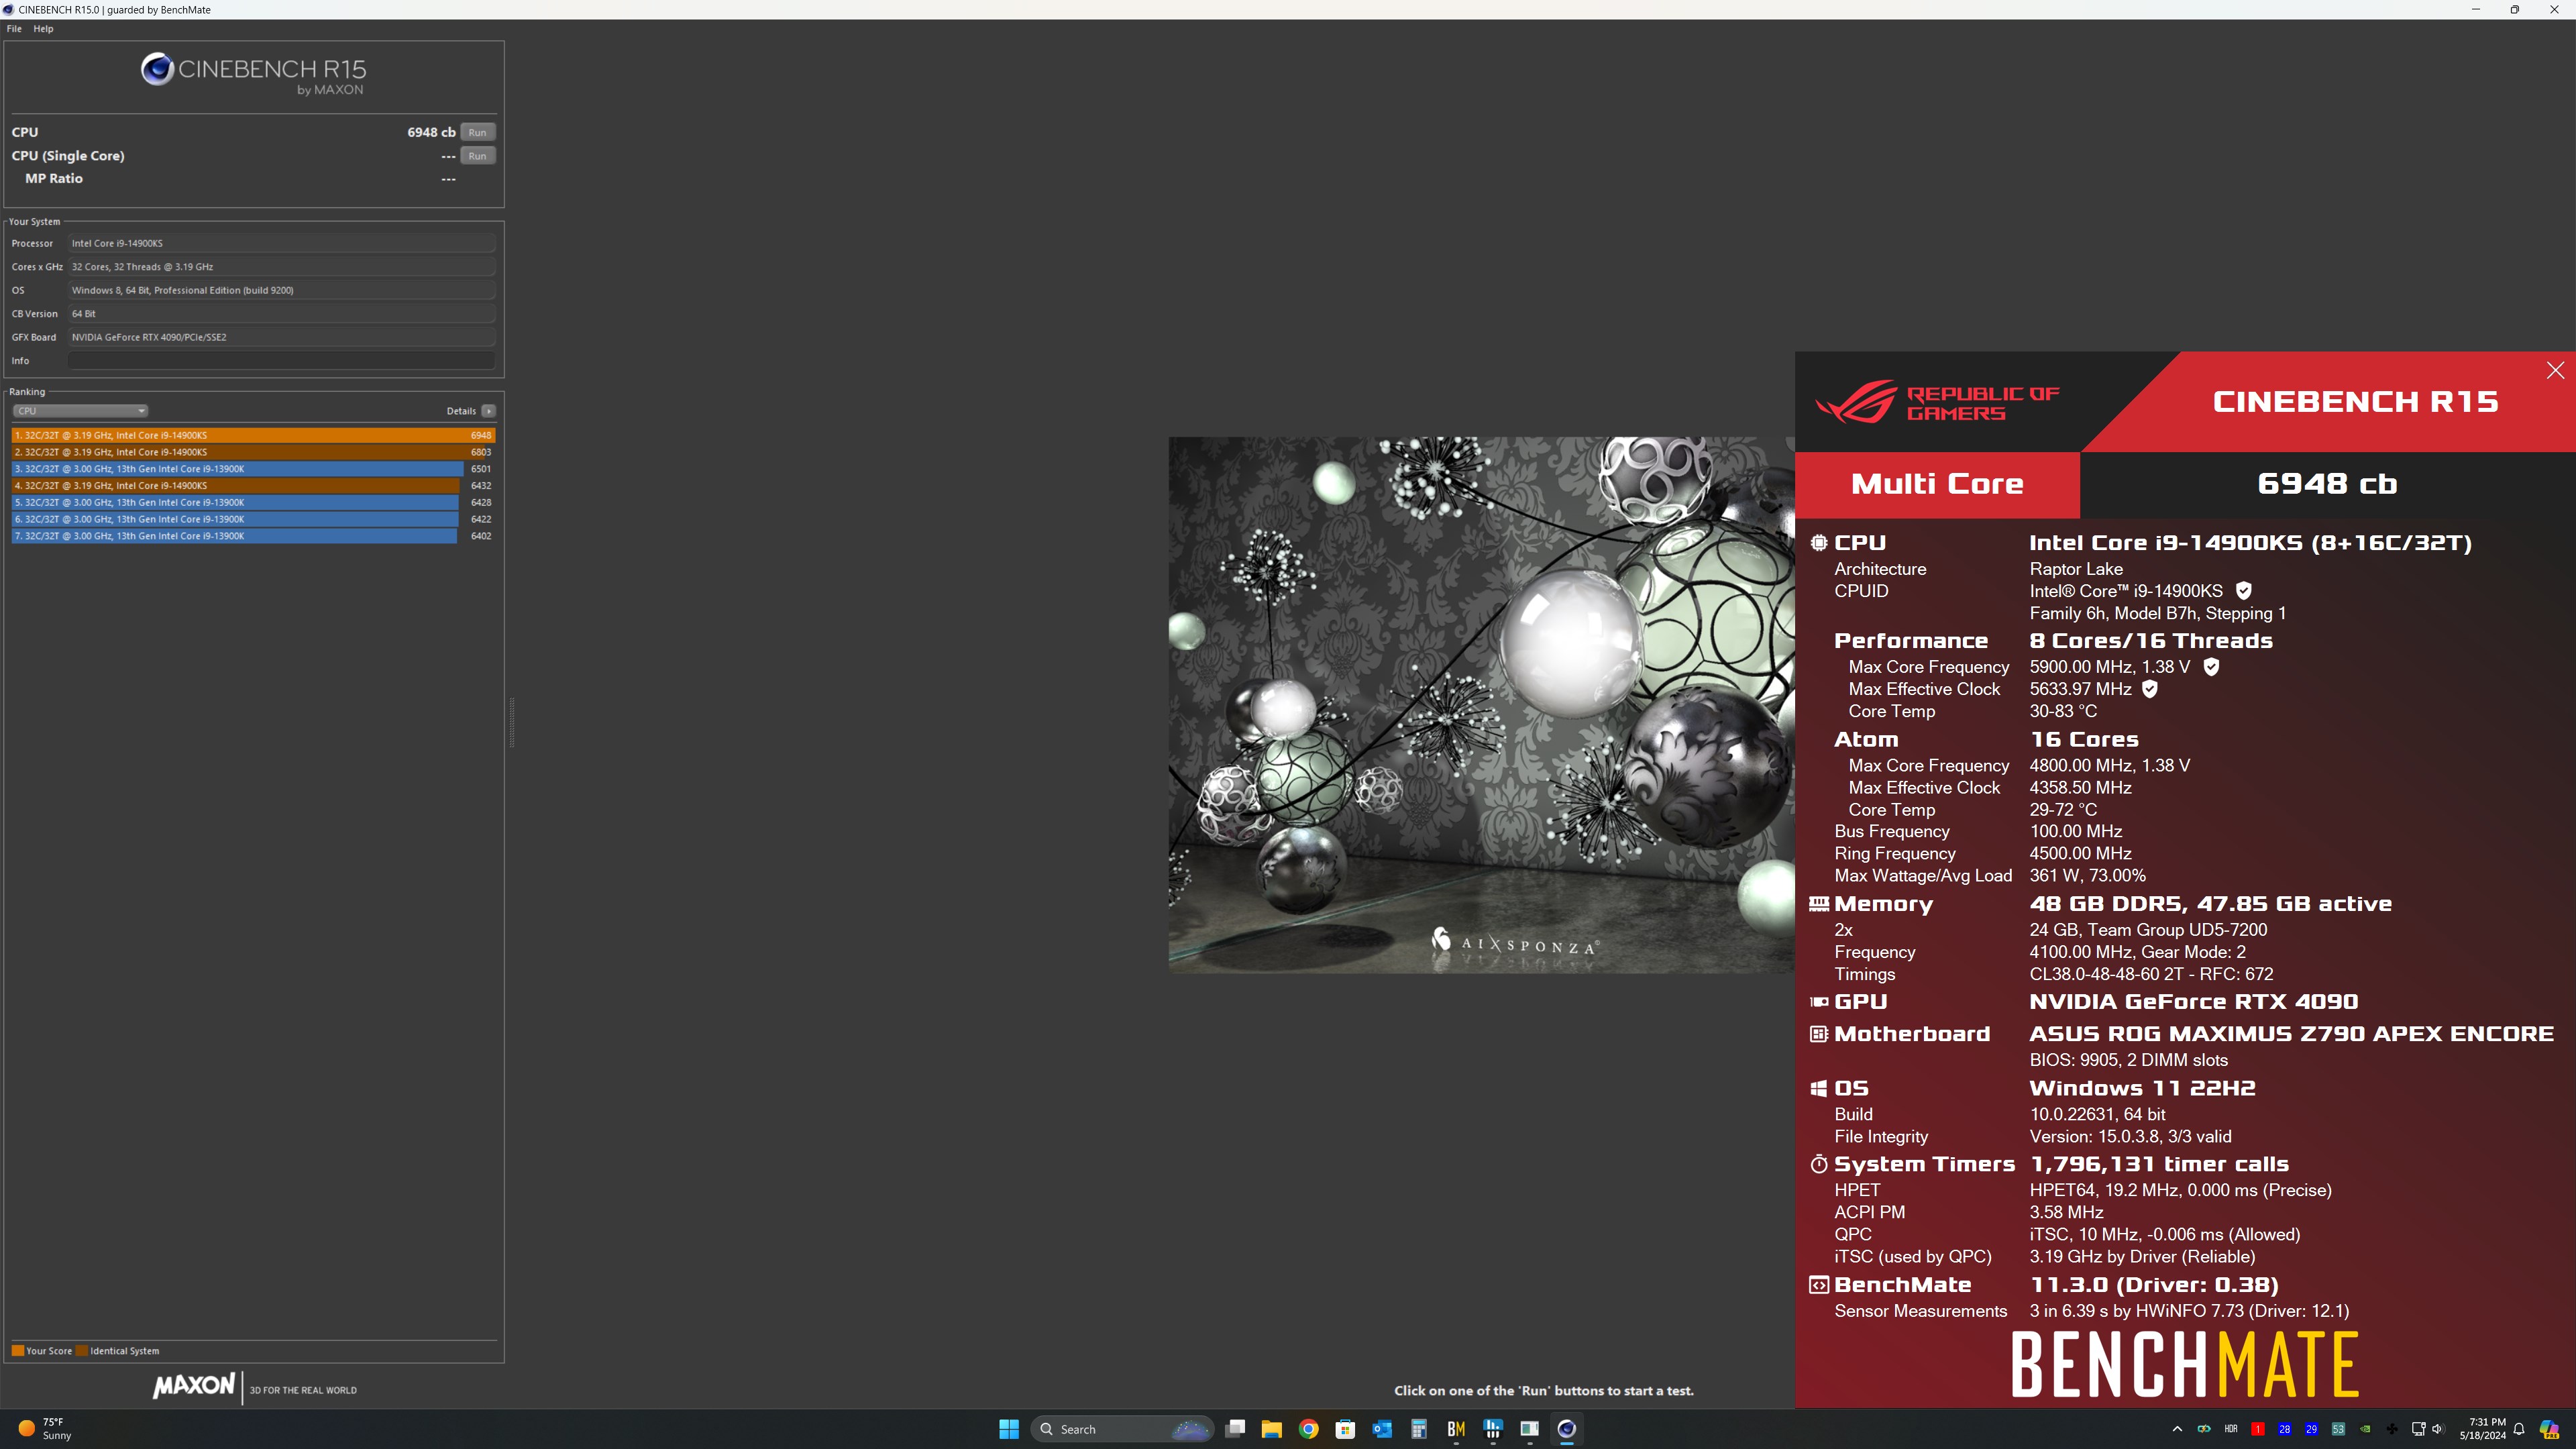Open the notifications bell
The image size is (2576, 1449).
point(2520,1429)
